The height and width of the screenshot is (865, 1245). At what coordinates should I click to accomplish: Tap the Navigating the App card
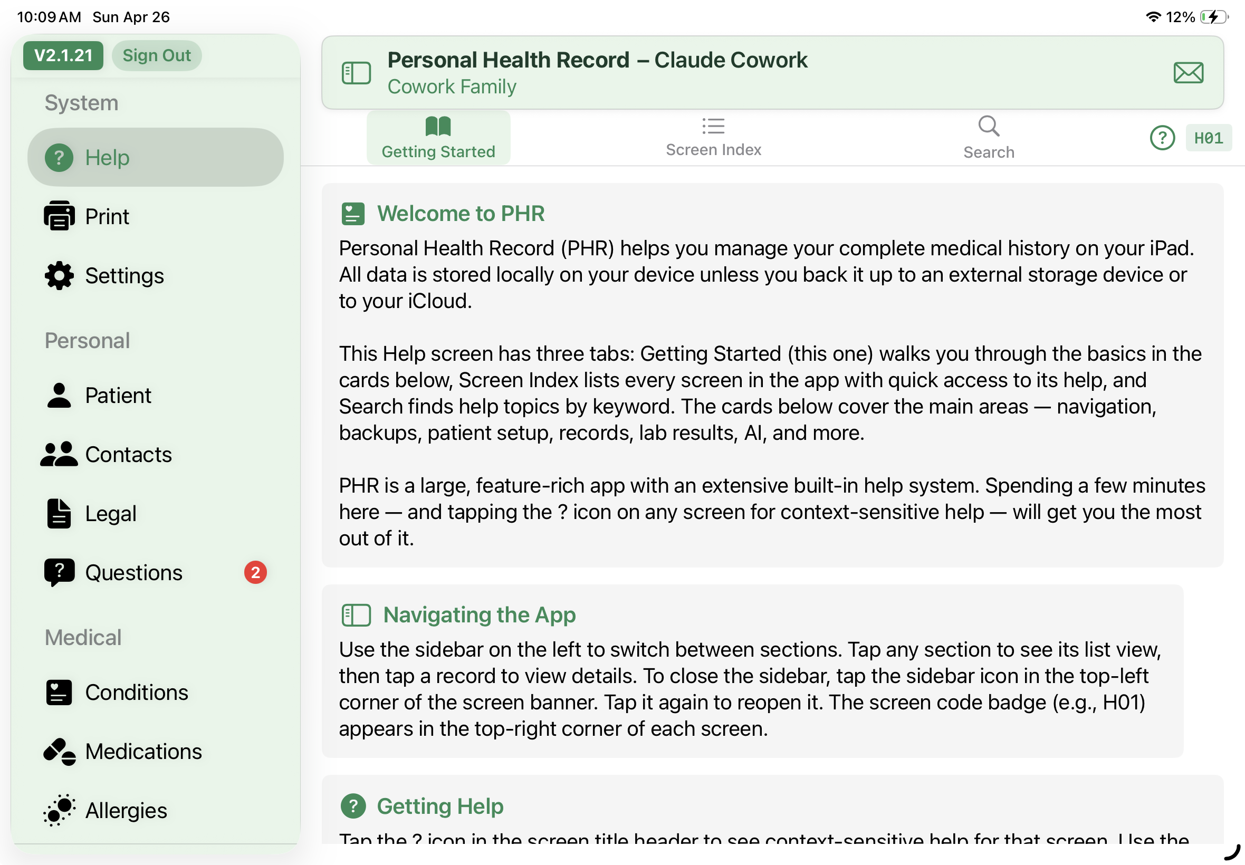[752, 671]
